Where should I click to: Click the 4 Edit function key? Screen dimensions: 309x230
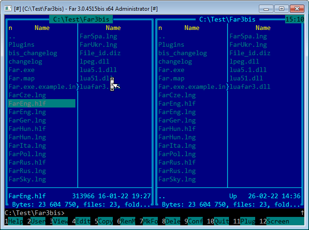tap(81, 221)
